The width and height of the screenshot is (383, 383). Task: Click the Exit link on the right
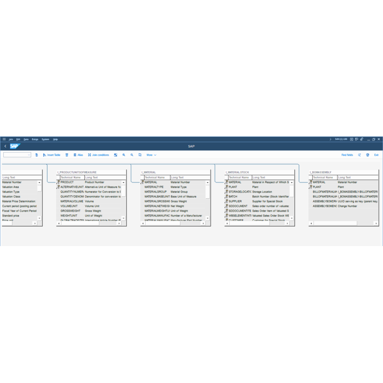376,155
